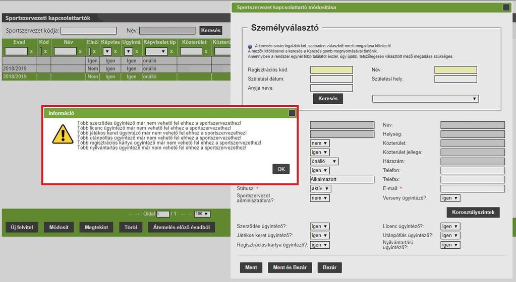This screenshot has height=282, width=516.
Task: Focus the Közterület column filter input
Action: 191,51
